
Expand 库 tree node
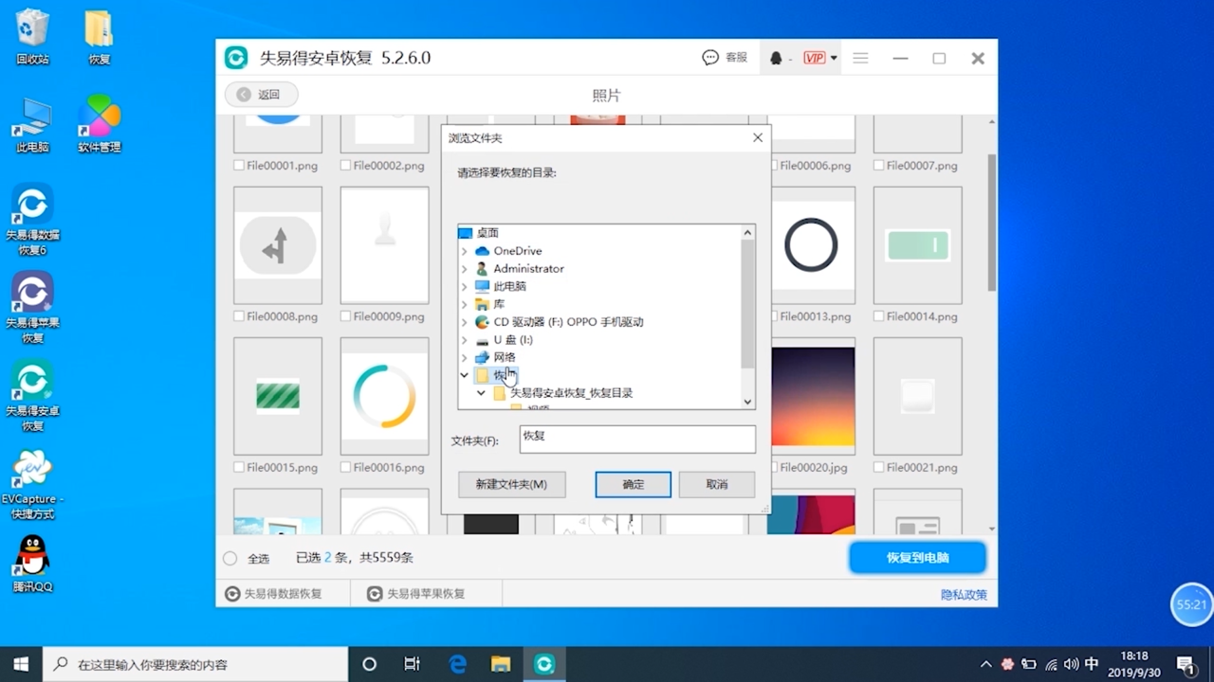pos(465,304)
